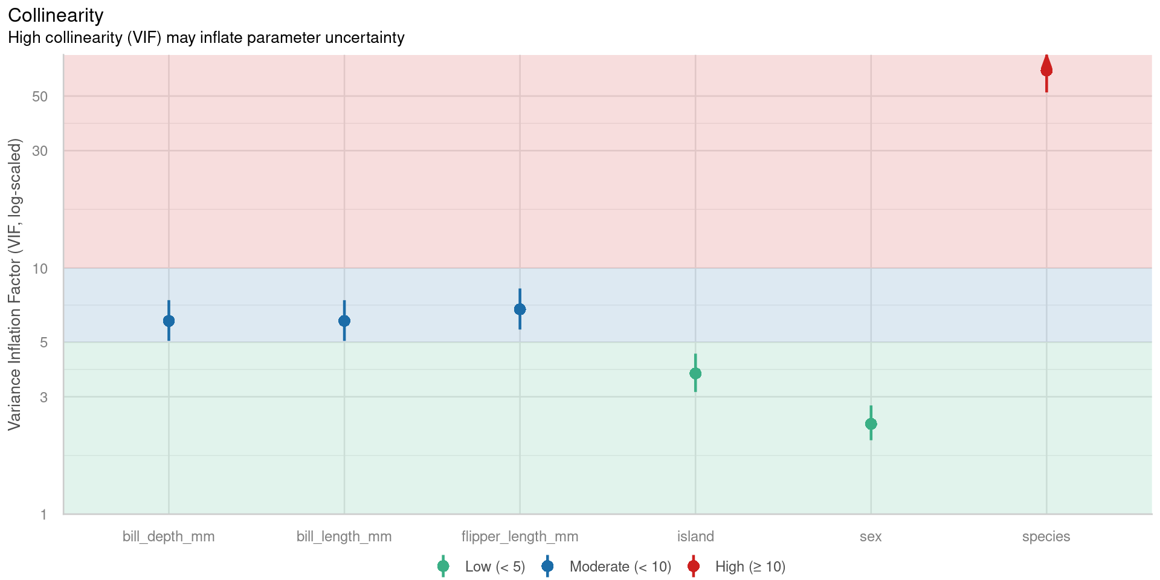Click the bill_length_mm blue data point
Image resolution: width=1160 pixels, height=580 pixels.
pyautogui.click(x=344, y=321)
